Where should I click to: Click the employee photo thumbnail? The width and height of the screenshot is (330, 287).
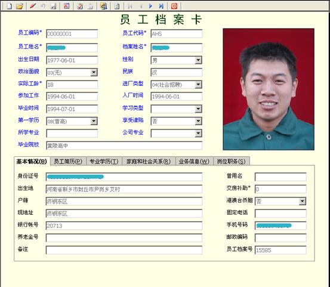(269, 90)
